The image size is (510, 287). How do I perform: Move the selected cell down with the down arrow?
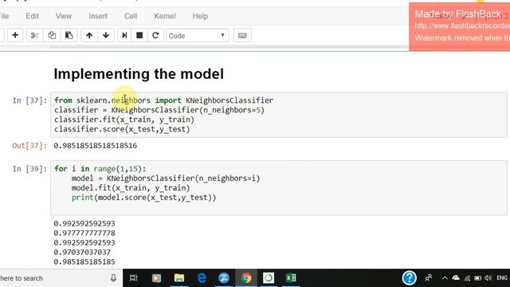(106, 35)
